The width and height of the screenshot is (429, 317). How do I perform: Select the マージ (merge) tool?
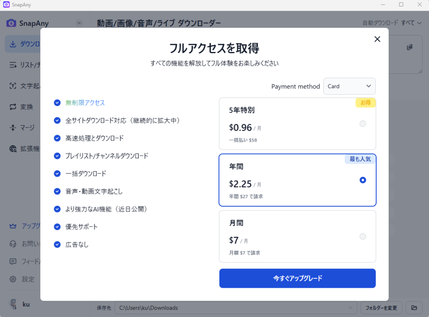[24, 127]
